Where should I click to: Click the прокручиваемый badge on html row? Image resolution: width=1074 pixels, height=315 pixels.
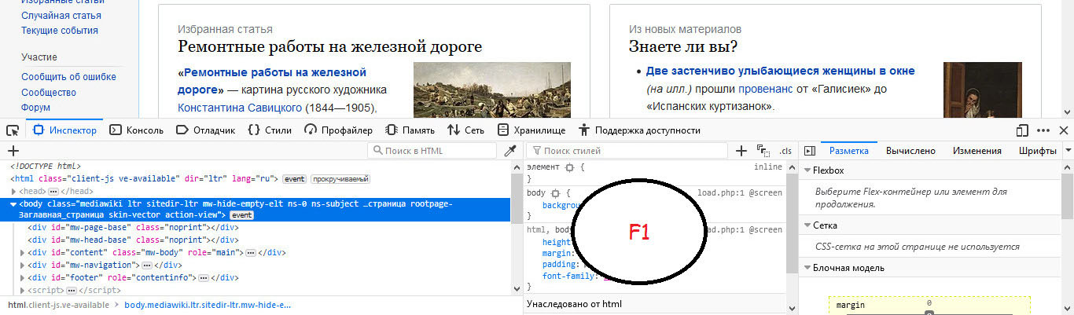pos(340,179)
